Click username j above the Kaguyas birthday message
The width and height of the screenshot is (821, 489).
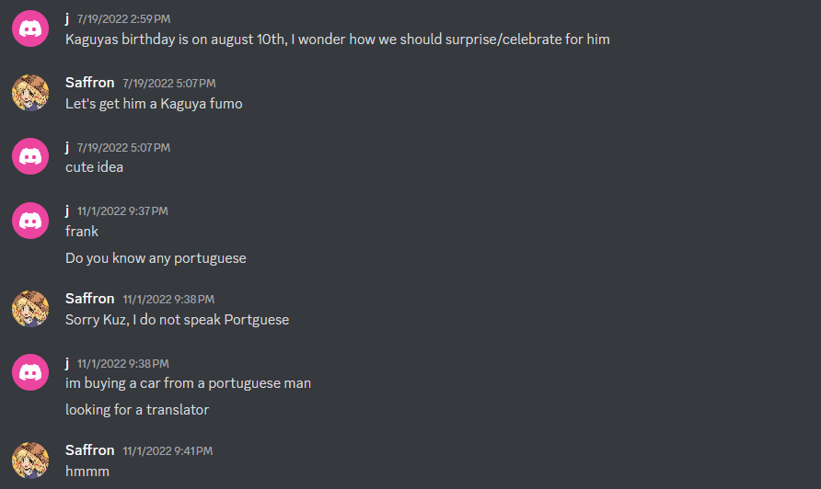point(67,18)
